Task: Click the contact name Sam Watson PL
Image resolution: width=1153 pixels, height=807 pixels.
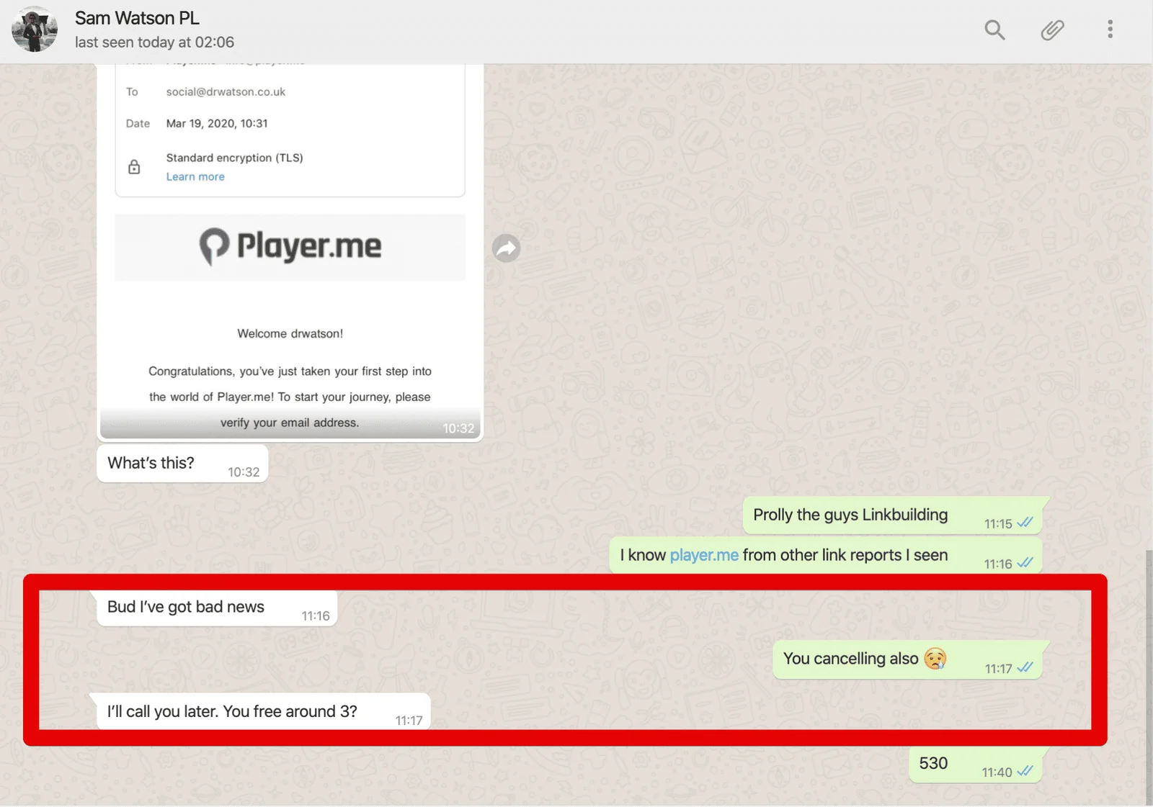Action: [x=137, y=18]
